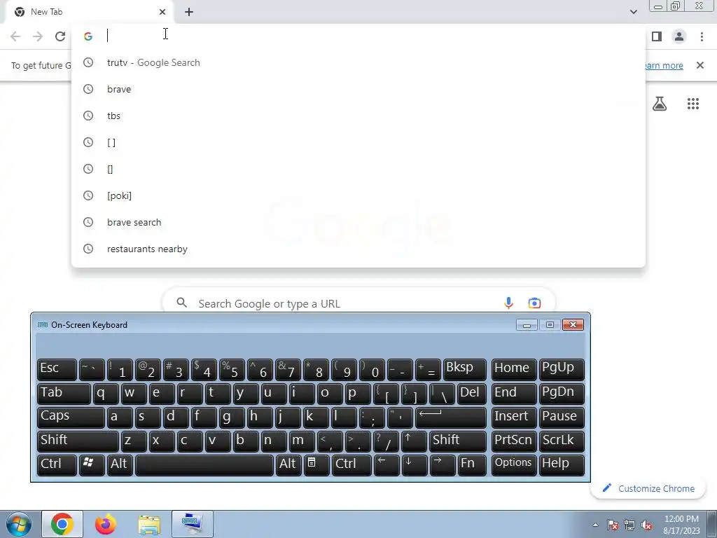Viewport: 717px width, 538px height.
Task: Open Windows Explorer from the taskbar
Action: coord(149,525)
